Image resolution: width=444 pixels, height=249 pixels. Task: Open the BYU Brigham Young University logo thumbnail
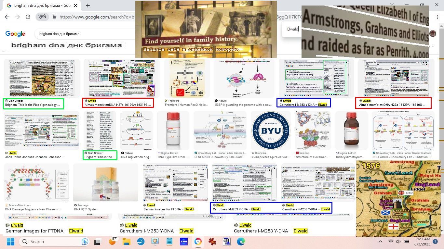271,131
